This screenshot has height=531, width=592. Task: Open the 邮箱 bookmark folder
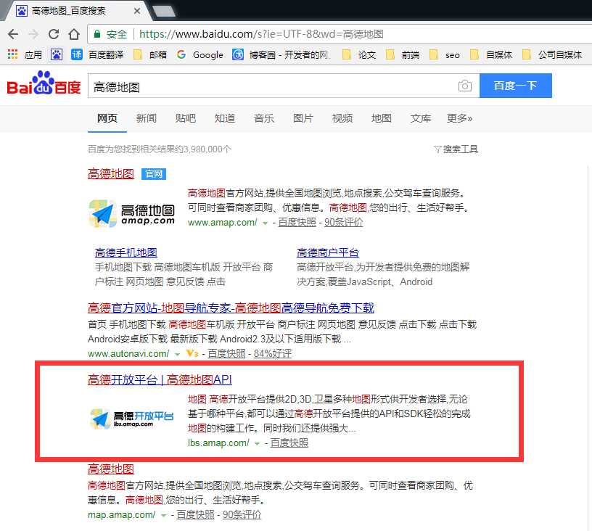point(150,54)
